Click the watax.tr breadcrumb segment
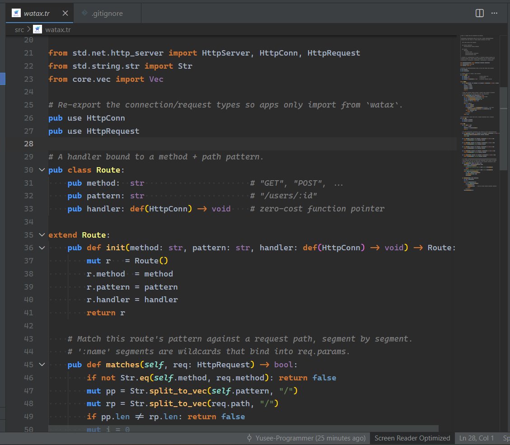This screenshot has width=510, height=445. tap(58, 30)
